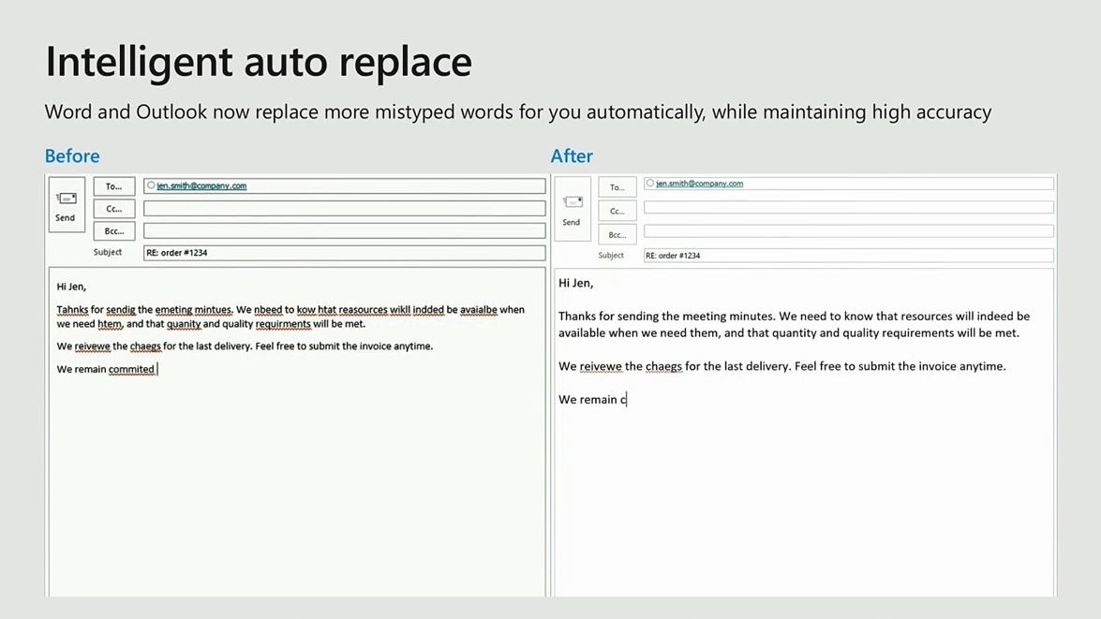Click misspelled word 'commited' in Before email body
This screenshot has height=619, width=1101.
(131, 369)
